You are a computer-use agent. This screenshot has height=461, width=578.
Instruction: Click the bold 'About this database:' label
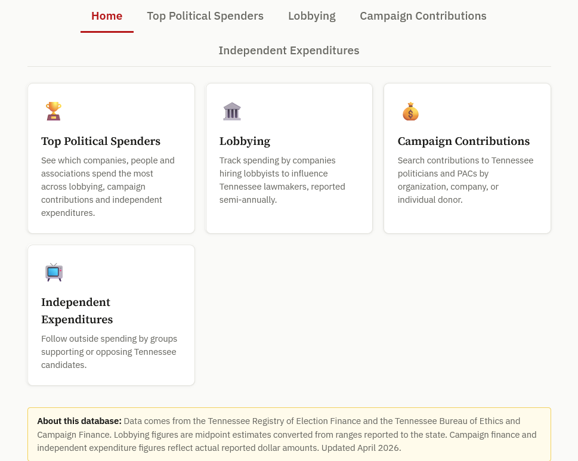pos(79,421)
